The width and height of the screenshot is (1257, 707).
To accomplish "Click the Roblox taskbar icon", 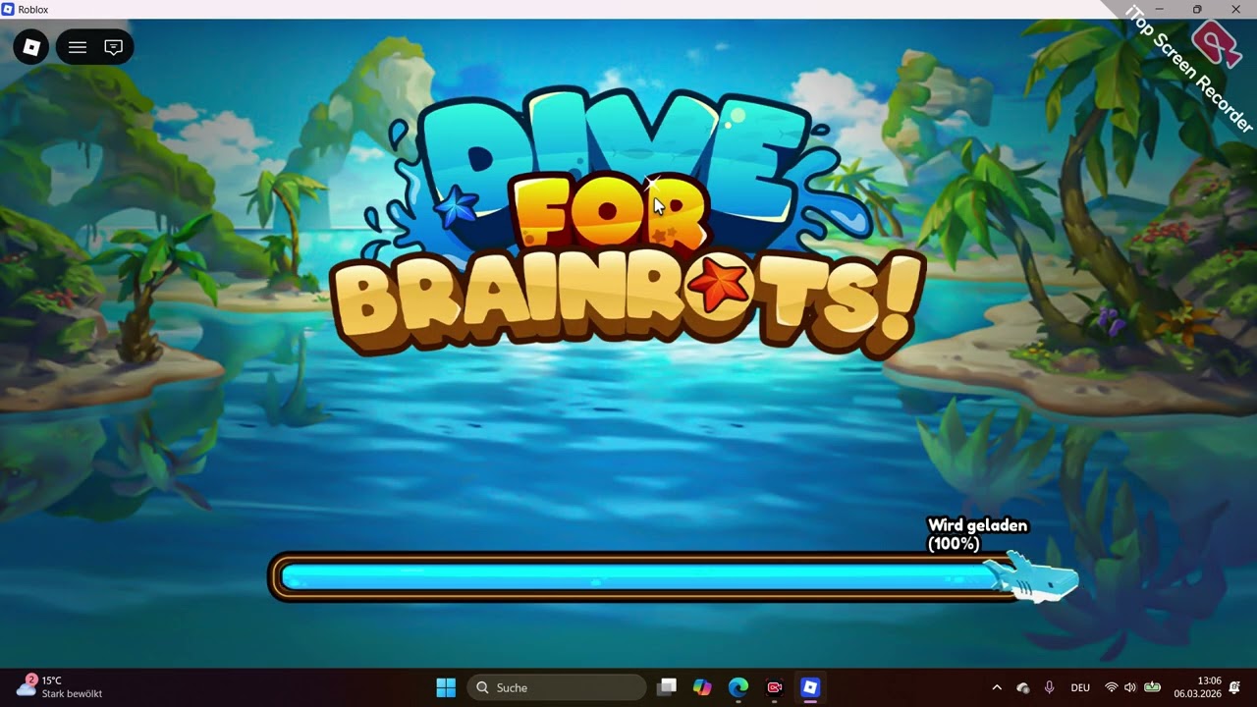I will coord(809,687).
